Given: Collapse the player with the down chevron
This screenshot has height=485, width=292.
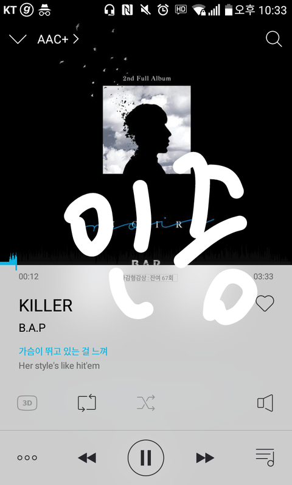Looking at the screenshot, I should [x=18, y=39].
